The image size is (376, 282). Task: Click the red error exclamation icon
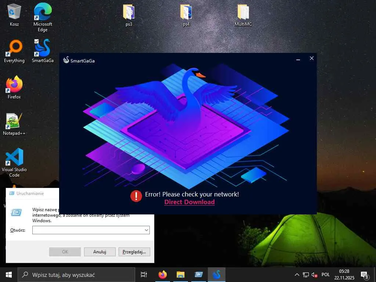click(x=136, y=196)
